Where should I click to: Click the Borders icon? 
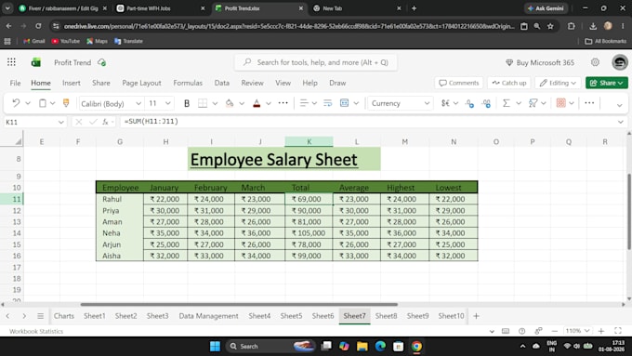click(203, 103)
